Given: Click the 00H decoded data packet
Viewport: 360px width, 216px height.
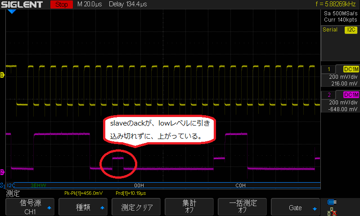Looking at the screenshot, I should (139, 185).
